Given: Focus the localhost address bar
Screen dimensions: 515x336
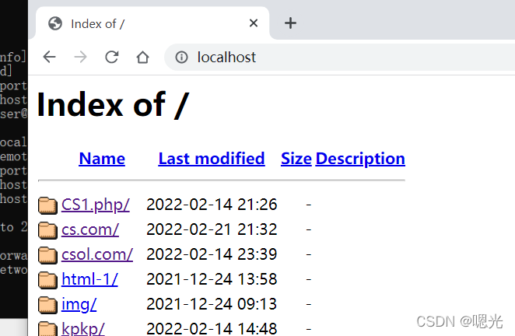Looking at the screenshot, I should pos(342,57).
